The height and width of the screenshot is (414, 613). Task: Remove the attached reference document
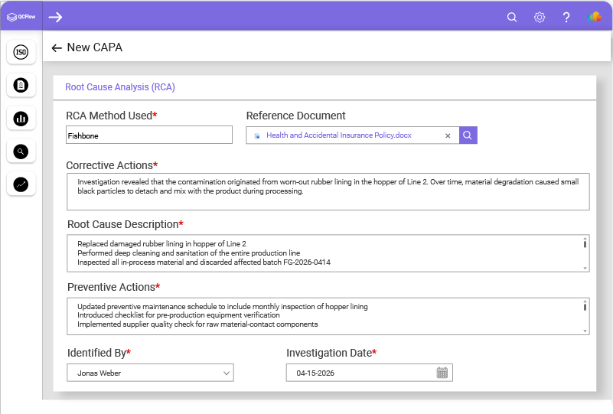tap(448, 135)
